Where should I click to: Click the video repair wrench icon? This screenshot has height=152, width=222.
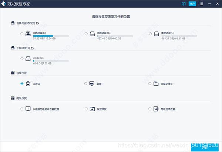(92, 109)
